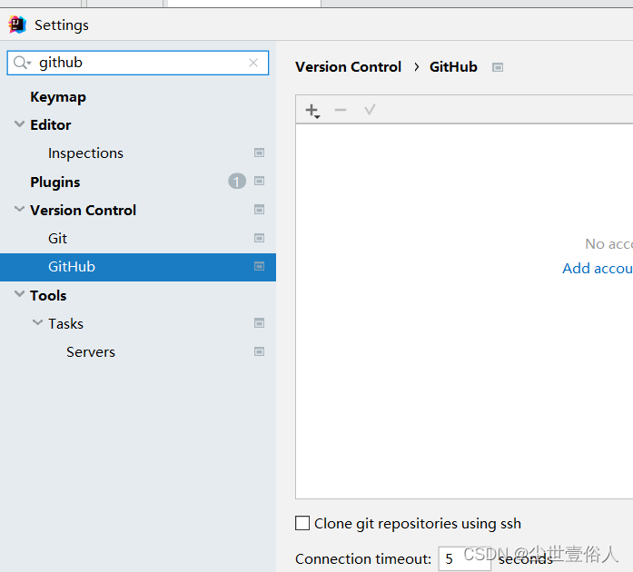Open search history magnifier dropdown
This screenshot has height=572, width=633.
[22, 63]
